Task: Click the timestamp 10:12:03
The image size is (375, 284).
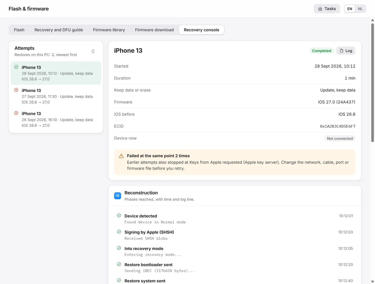Action: click(x=346, y=232)
